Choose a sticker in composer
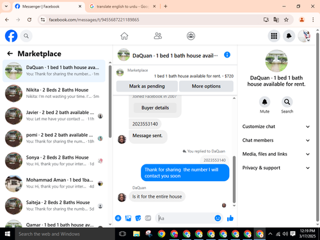The height and width of the screenshot is (240, 320). [x=138, y=218]
